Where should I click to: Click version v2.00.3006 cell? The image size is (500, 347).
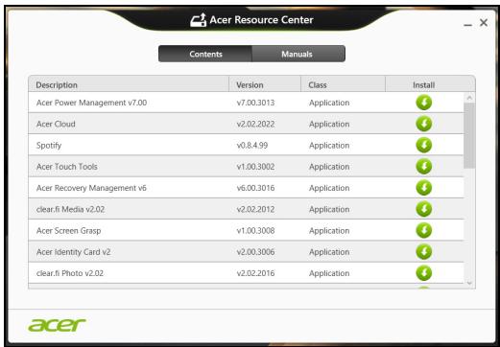[x=255, y=252]
